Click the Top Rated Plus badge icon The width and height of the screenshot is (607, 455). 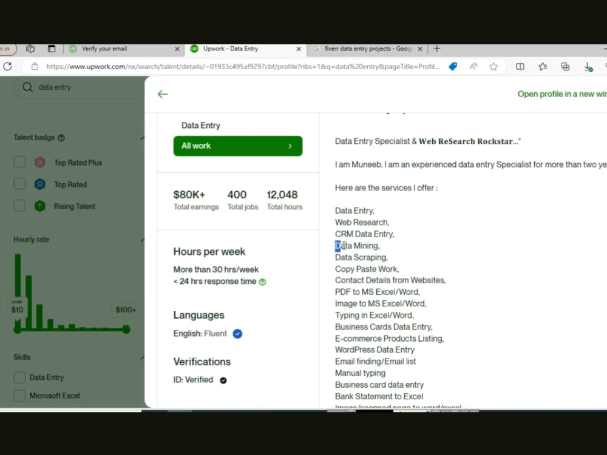40,163
